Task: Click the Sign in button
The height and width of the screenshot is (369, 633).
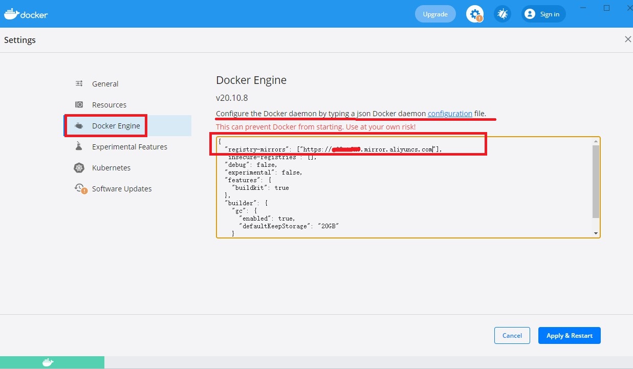Action: pos(543,14)
